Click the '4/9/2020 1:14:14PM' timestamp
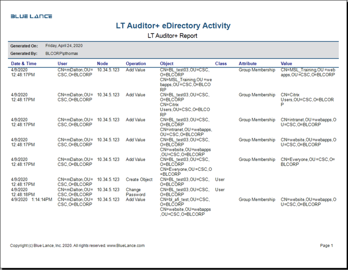The image size is (348, 270). [x=31, y=200]
